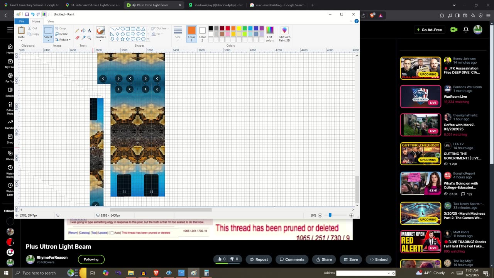Activate the Color picker eyedropper tool
Image resolution: width=494 pixels, height=278 pixels.
tap(83, 38)
